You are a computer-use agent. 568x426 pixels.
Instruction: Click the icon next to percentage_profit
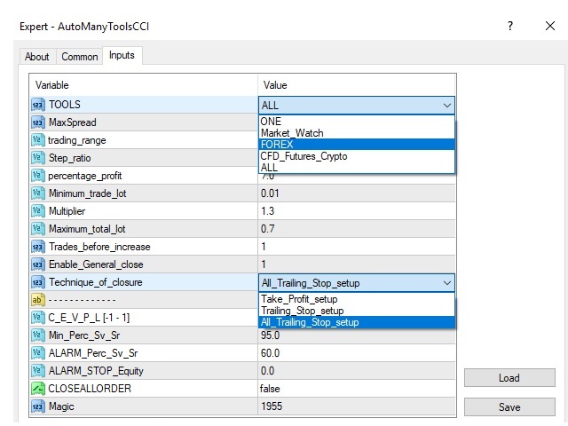(x=38, y=176)
